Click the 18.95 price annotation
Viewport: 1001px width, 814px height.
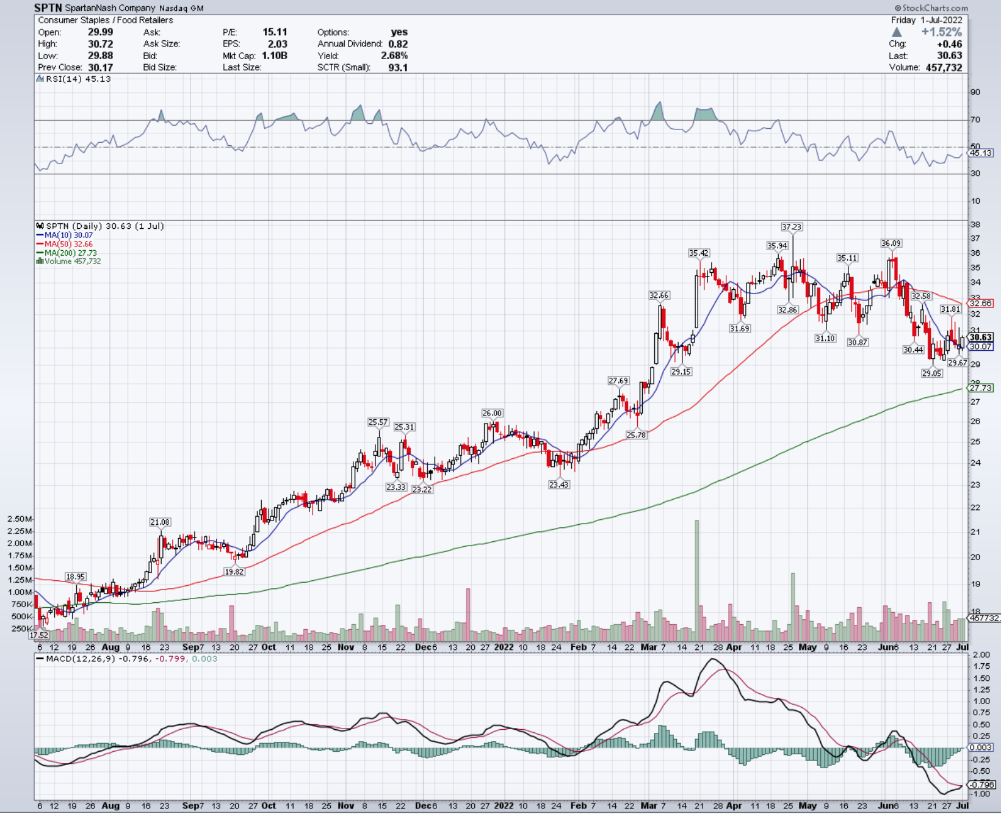pyautogui.click(x=76, y=577)
